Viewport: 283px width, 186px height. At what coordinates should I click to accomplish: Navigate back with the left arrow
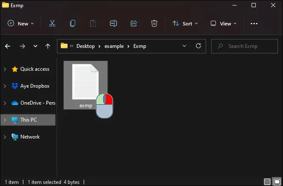(8, 46)
